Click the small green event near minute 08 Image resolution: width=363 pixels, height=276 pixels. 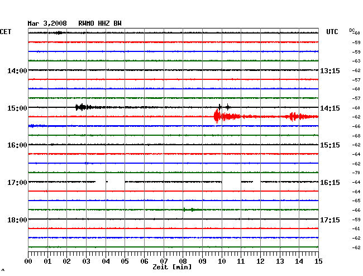[192, 210]
